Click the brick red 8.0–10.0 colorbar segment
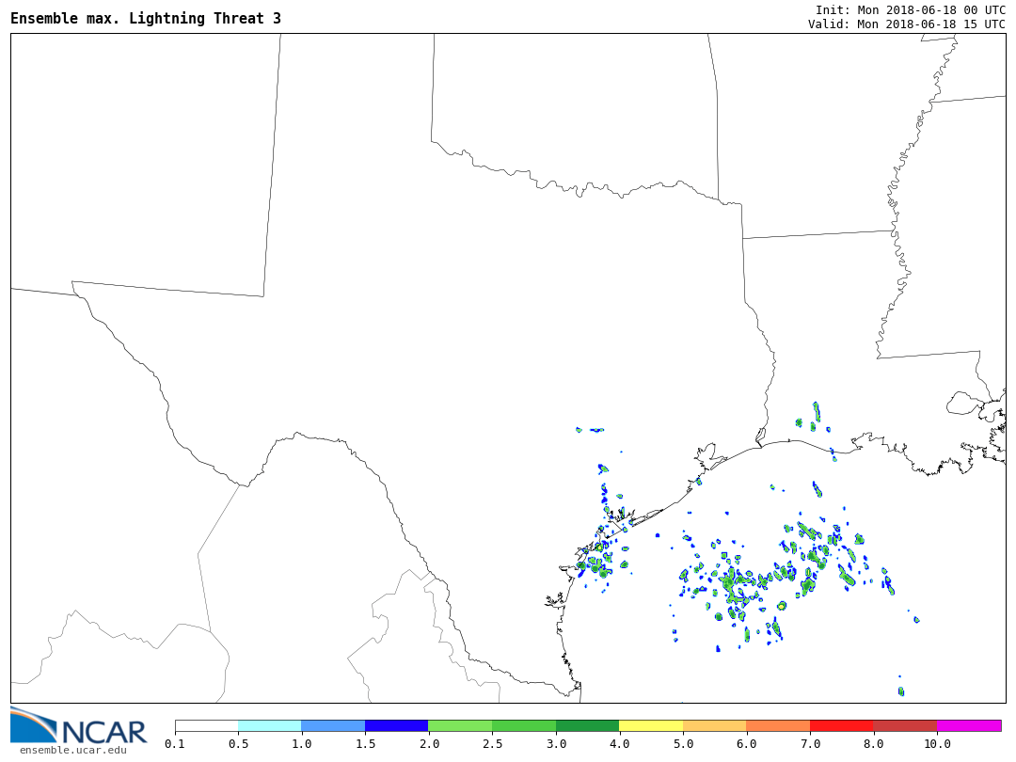The width and height of the screenshot is (1016, 762). (x=905, y=725)
